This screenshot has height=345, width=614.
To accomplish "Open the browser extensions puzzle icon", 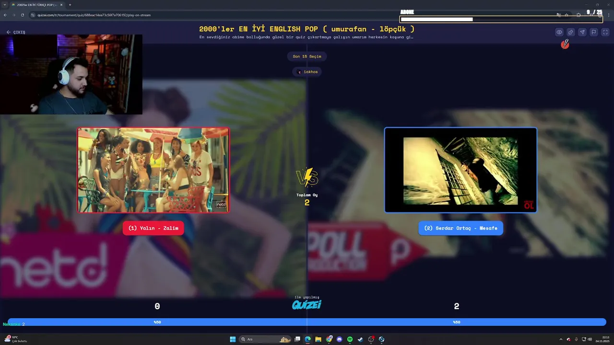I will 579,15.
